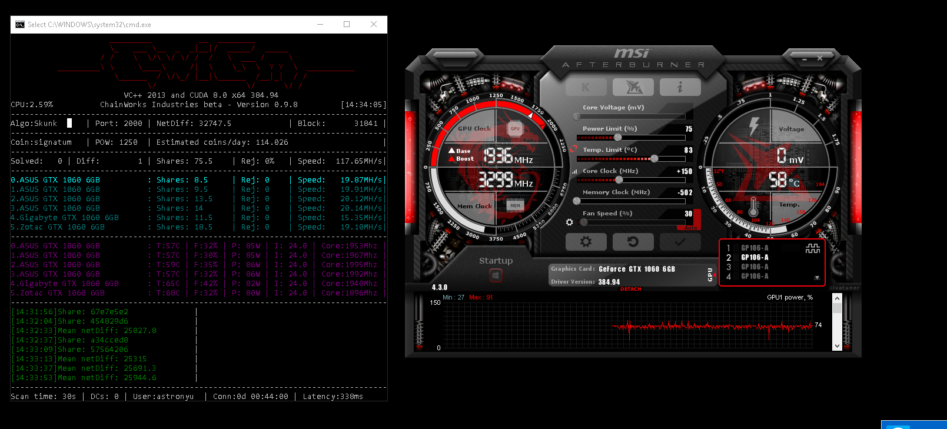
Task: Click the log line 'Share: 67e7e5e2'
Action: pyautogui.click(x=93, y=312)
